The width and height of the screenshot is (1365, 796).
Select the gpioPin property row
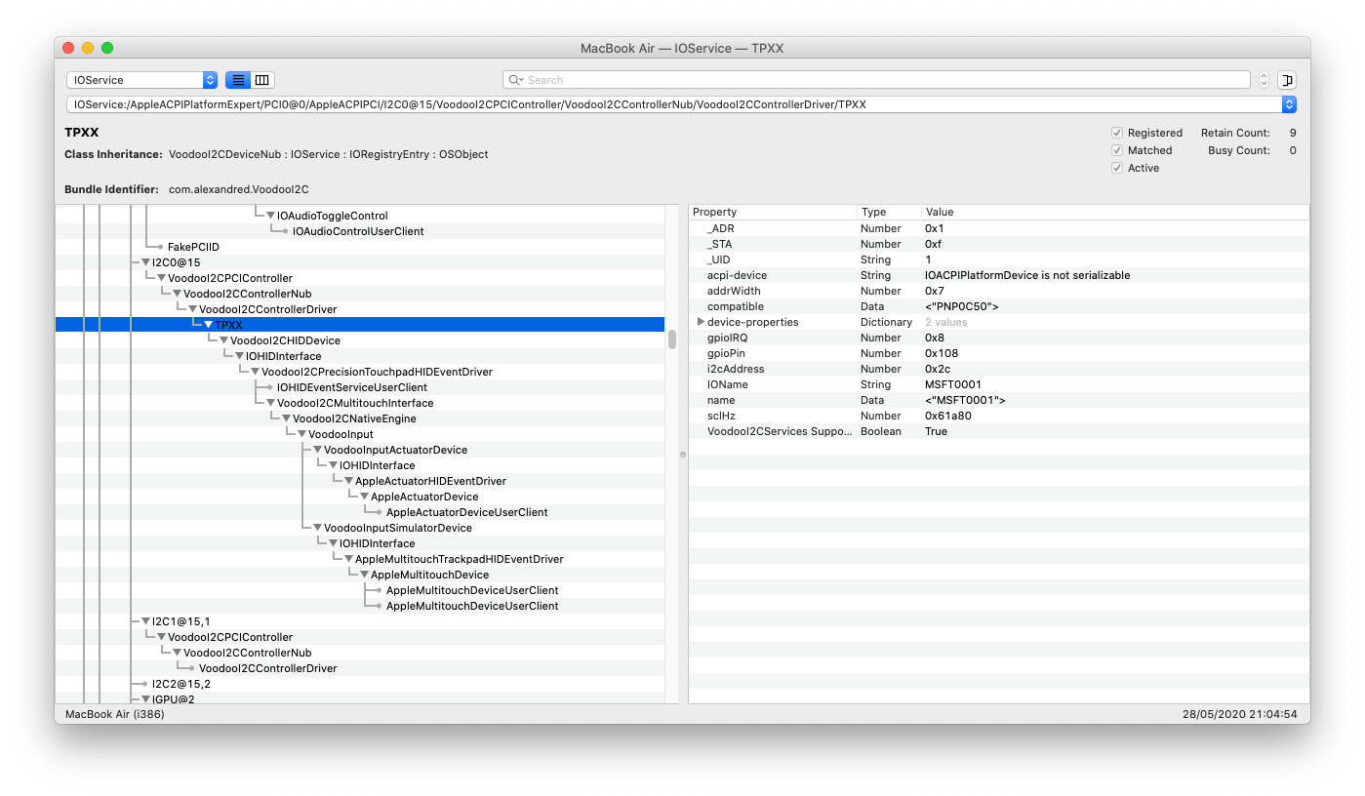click(x=998, y=353)
